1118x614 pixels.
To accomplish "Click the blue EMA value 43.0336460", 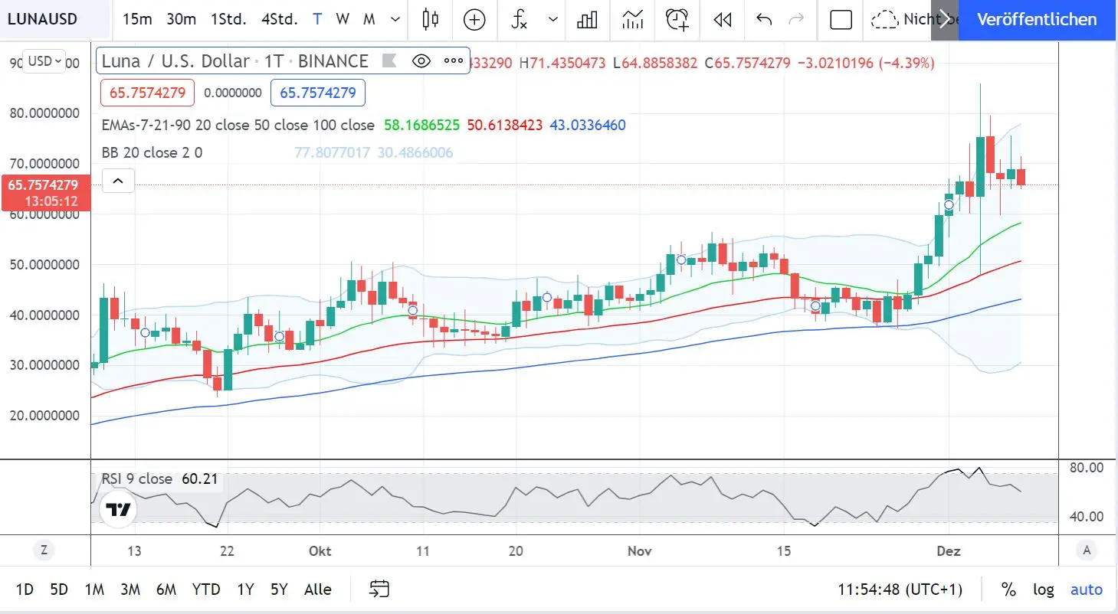I will tap(588, 125).
